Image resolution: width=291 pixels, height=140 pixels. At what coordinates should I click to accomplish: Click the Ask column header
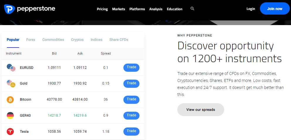pos(80,54)
